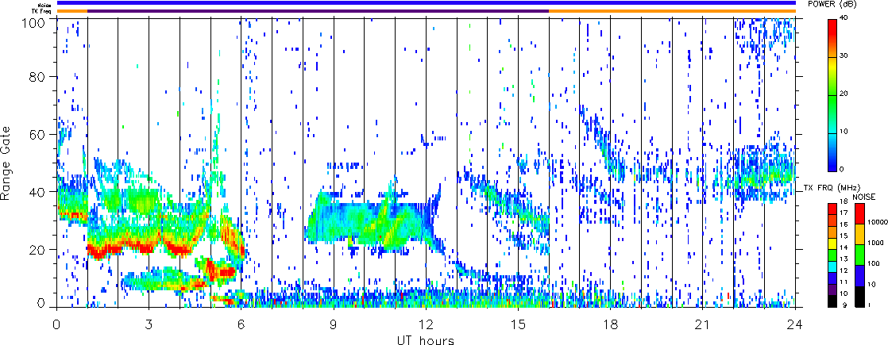The width and height of the screenshot is (888, 345).
Task: Click the 'UT hours' x-axis label
Action: pos(426,340)
